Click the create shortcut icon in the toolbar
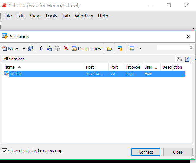Screen dimensions: 196x163 pyautogui.click(x=120, y=48)
